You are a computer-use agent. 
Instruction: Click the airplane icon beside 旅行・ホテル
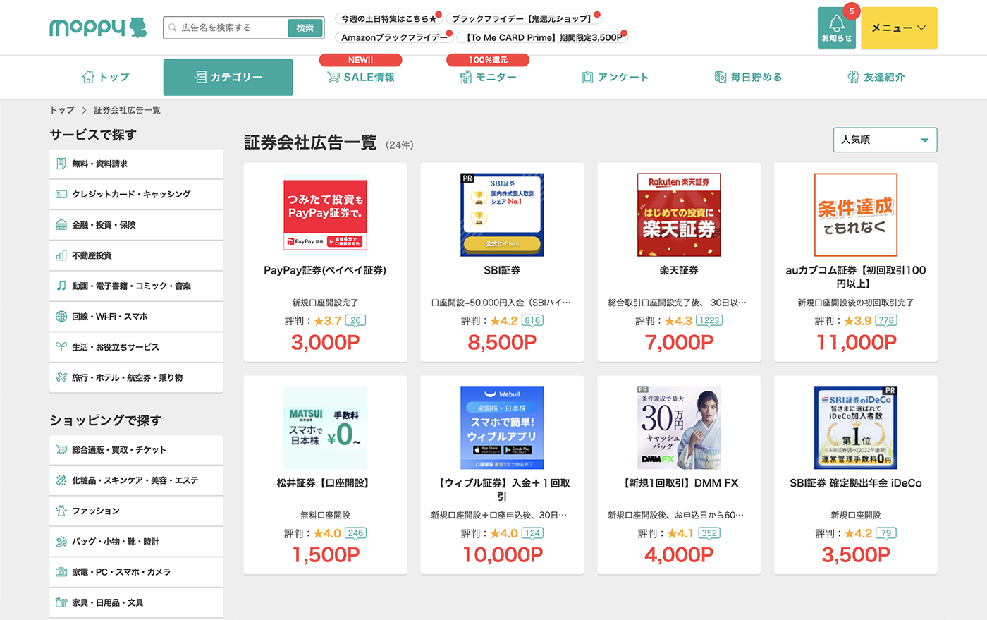click(x=61, y=377)
